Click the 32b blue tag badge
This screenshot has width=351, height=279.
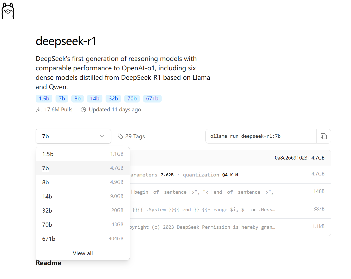113,99
